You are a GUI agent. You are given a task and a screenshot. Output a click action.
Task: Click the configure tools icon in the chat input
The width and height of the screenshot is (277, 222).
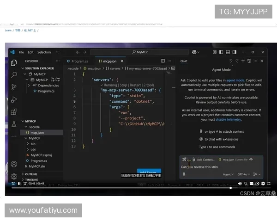pyautogui.click(x=184, y=159)
